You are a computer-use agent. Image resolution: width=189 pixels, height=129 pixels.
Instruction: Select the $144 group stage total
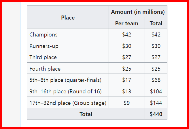(x=156, y=103)
